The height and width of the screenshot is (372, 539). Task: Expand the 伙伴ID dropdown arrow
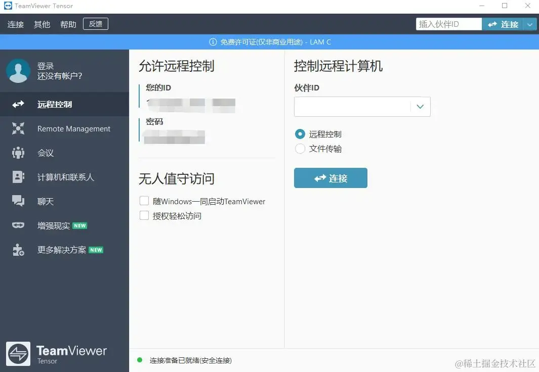tap(420, 107)
